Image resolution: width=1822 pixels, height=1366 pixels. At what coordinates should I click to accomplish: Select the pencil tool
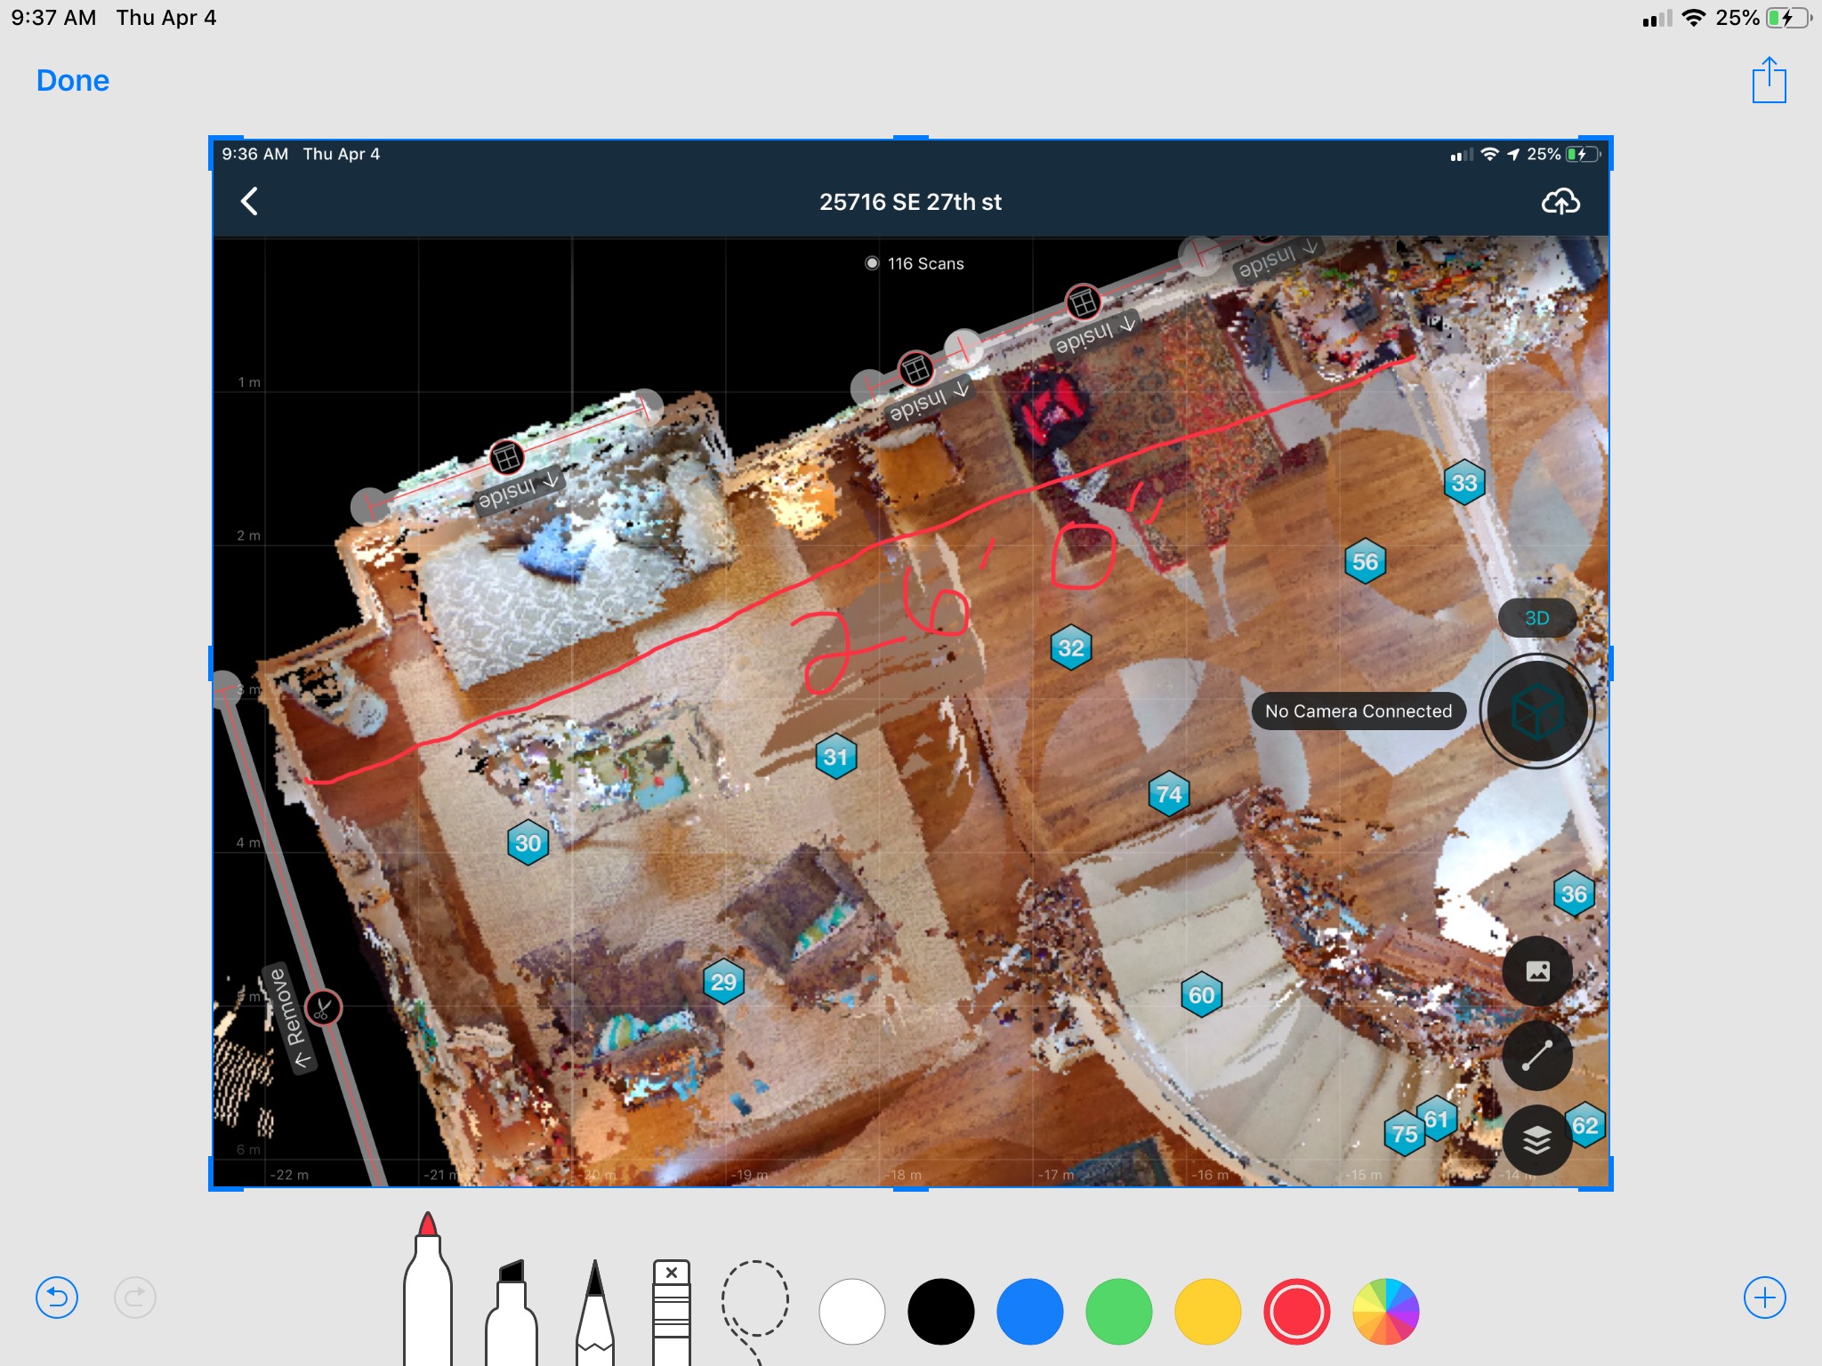595,1312
